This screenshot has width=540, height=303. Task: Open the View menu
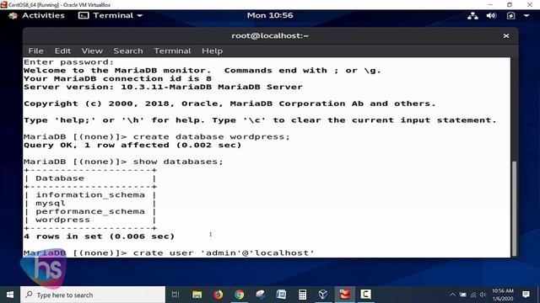[x=92, y=50]
